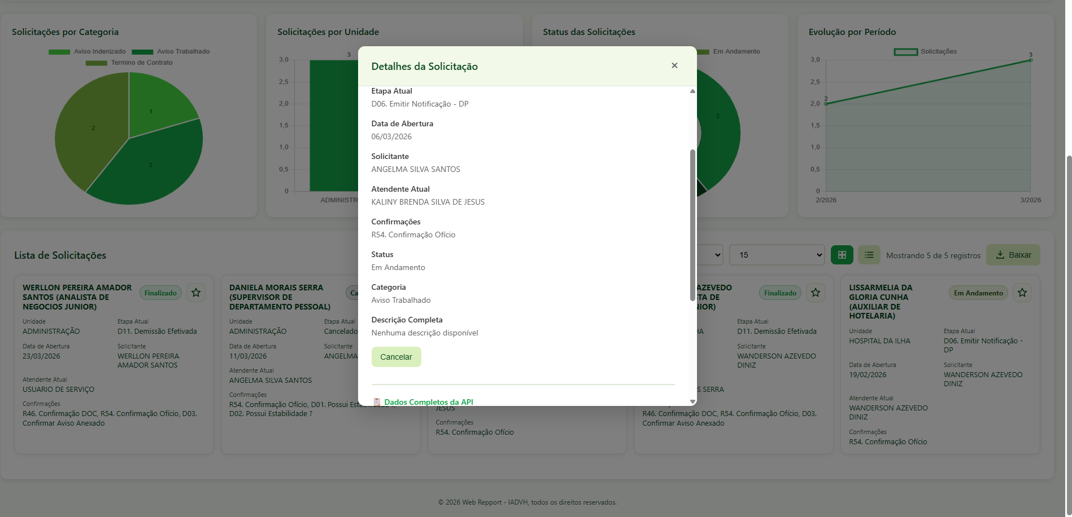Click the WERLLON PEREIRA AMADOR SANTOS card title
Viewport: 1072px width, 517px height.
click(x=77, y=297)
